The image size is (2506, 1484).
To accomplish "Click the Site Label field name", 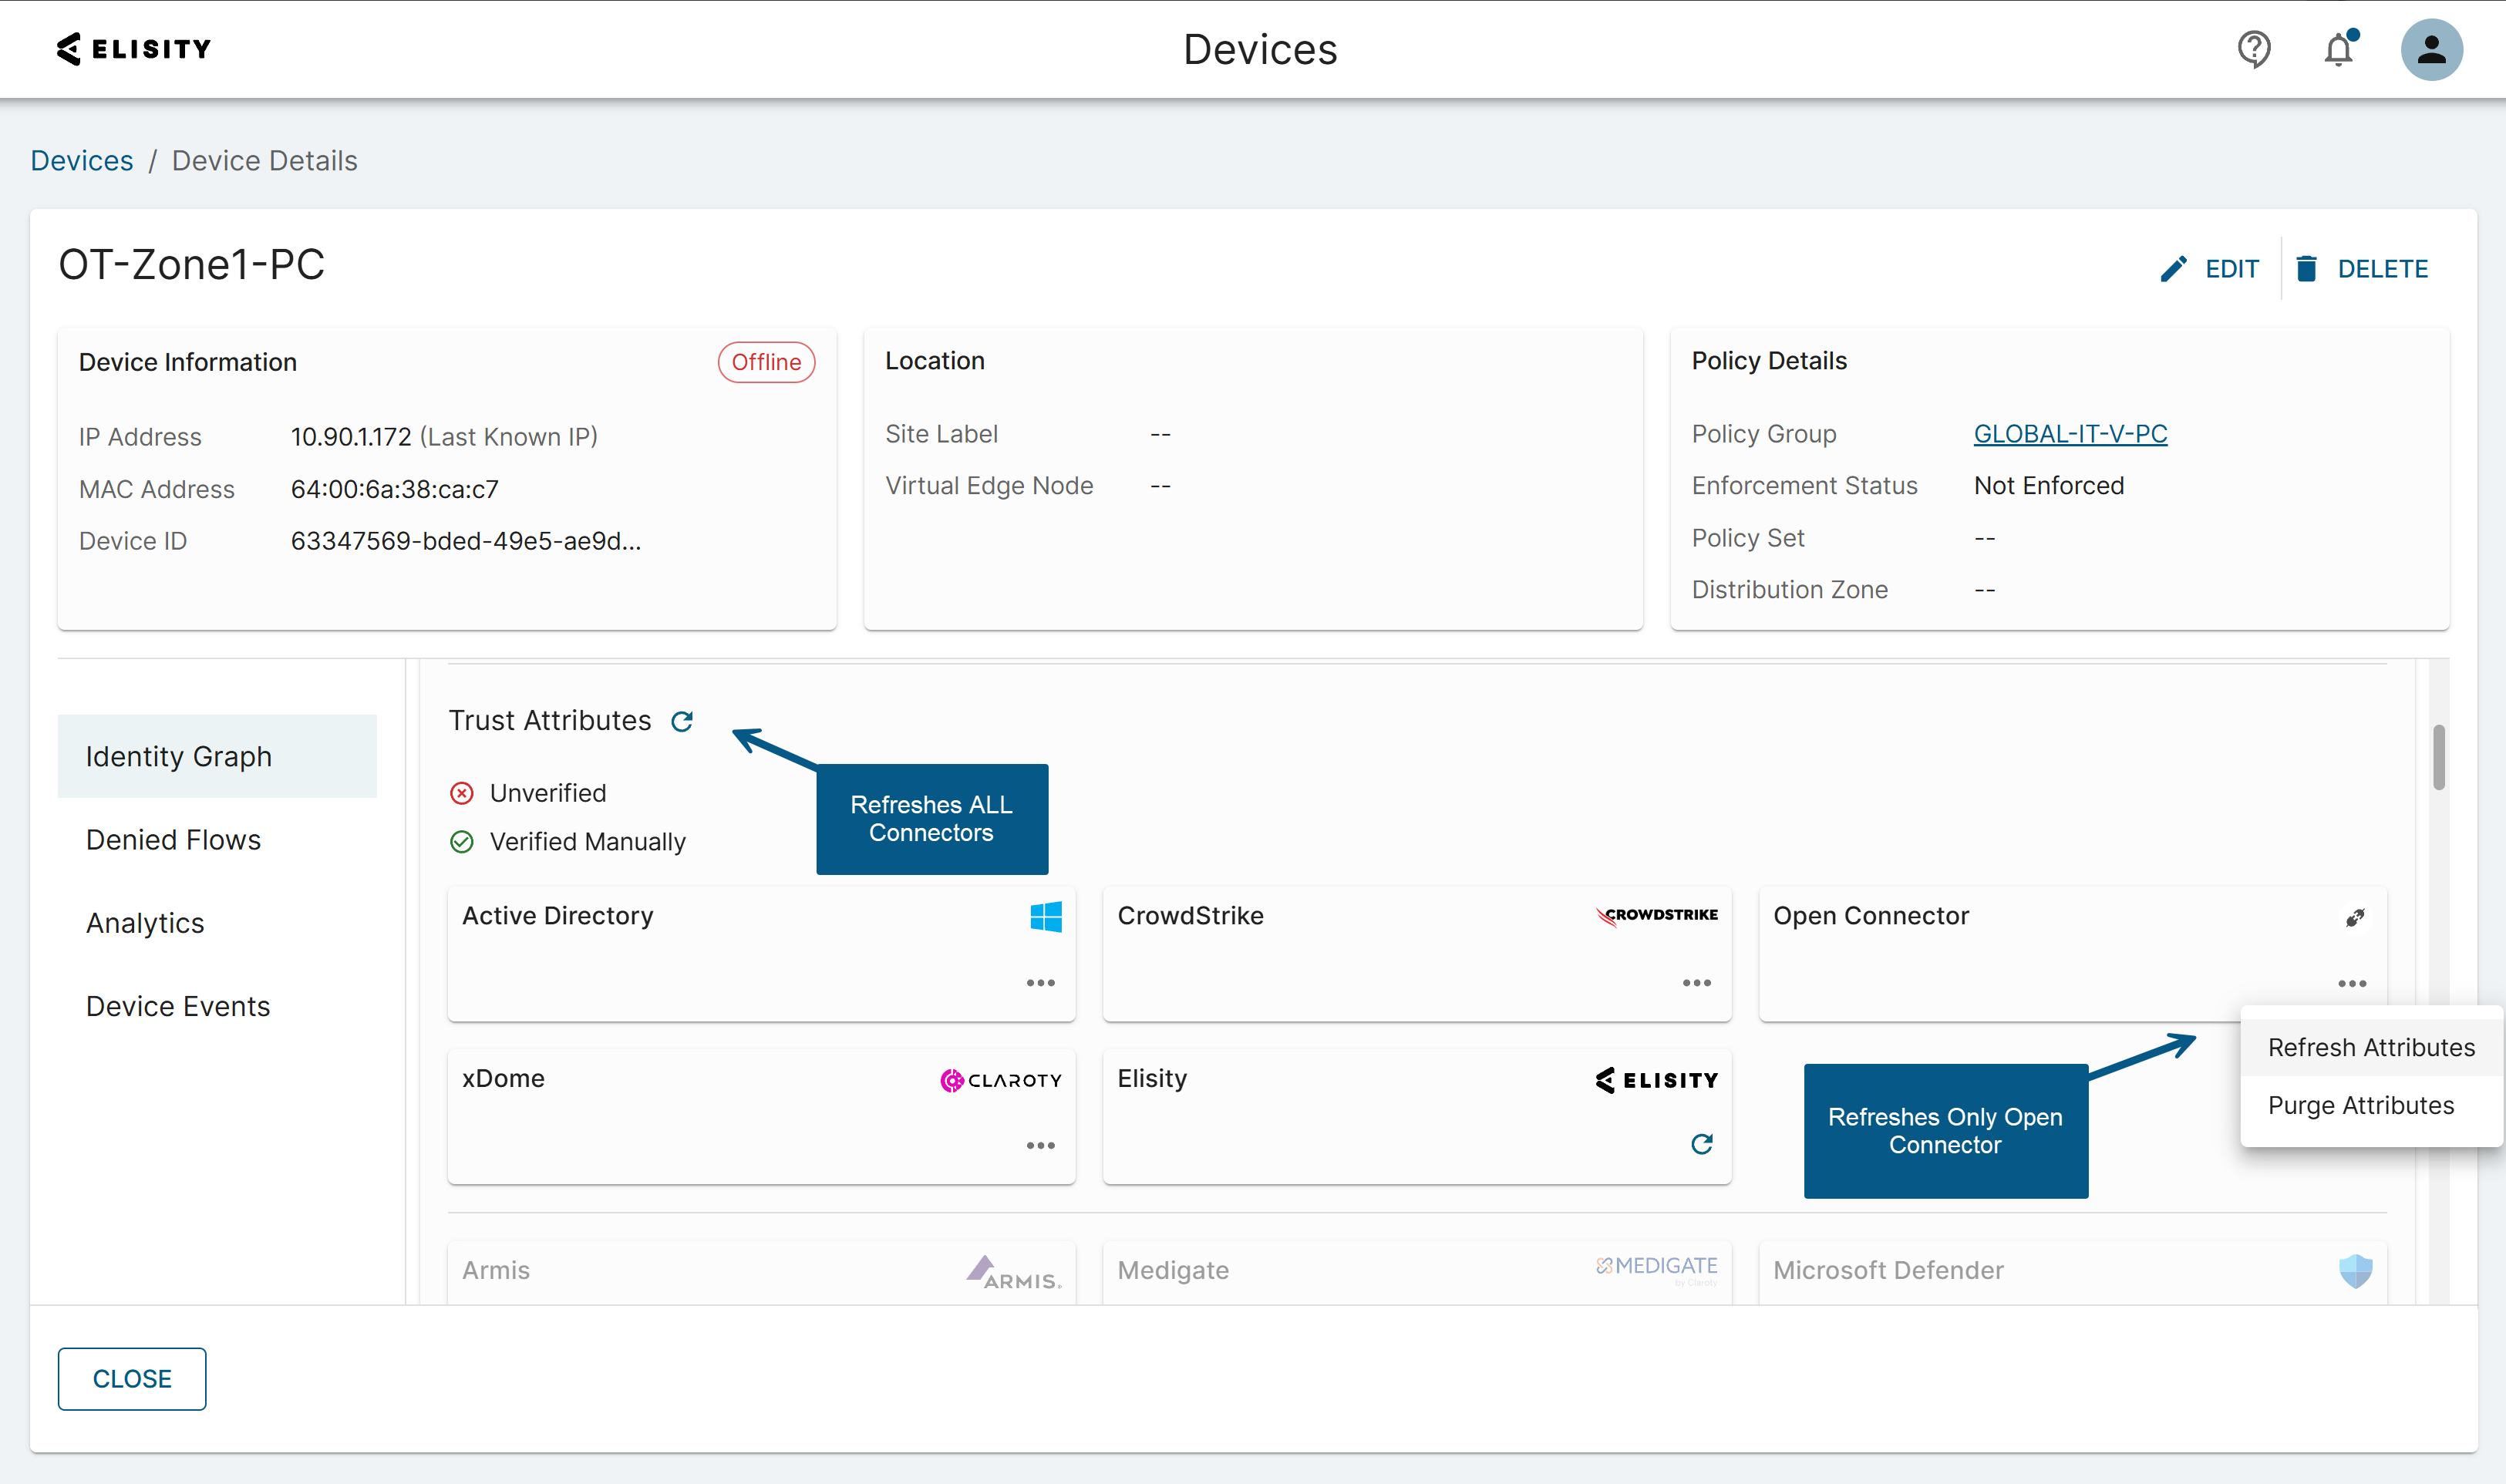I will [x=941, y=434].
